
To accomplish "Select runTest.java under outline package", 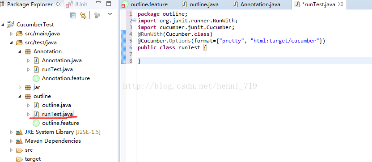I will [53, 114].
